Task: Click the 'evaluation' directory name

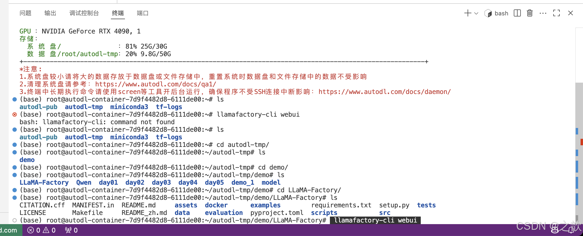Action: (x=224, y=213)
